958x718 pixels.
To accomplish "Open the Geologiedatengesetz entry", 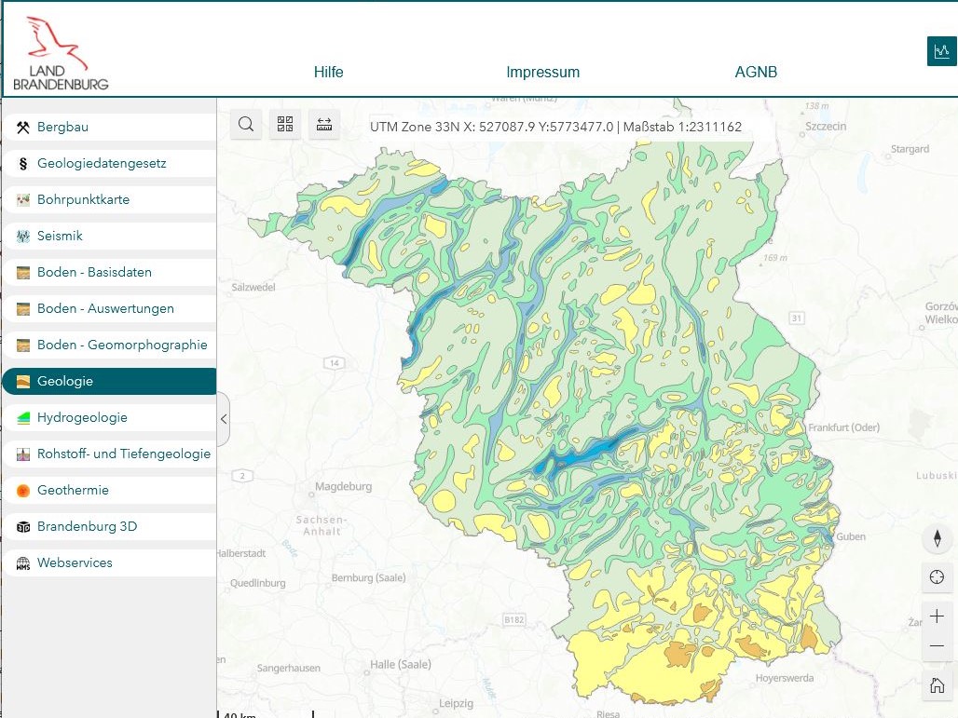I will (110, 163).
